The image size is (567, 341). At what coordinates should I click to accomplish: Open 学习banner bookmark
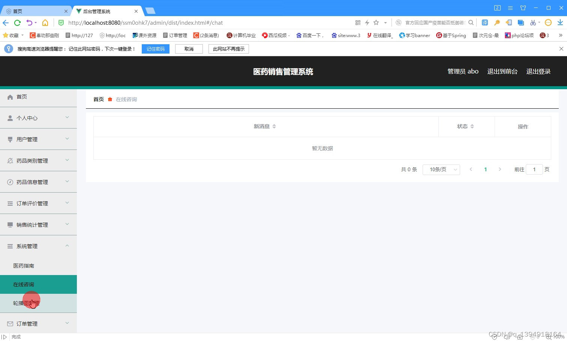[x=414, y=35]
